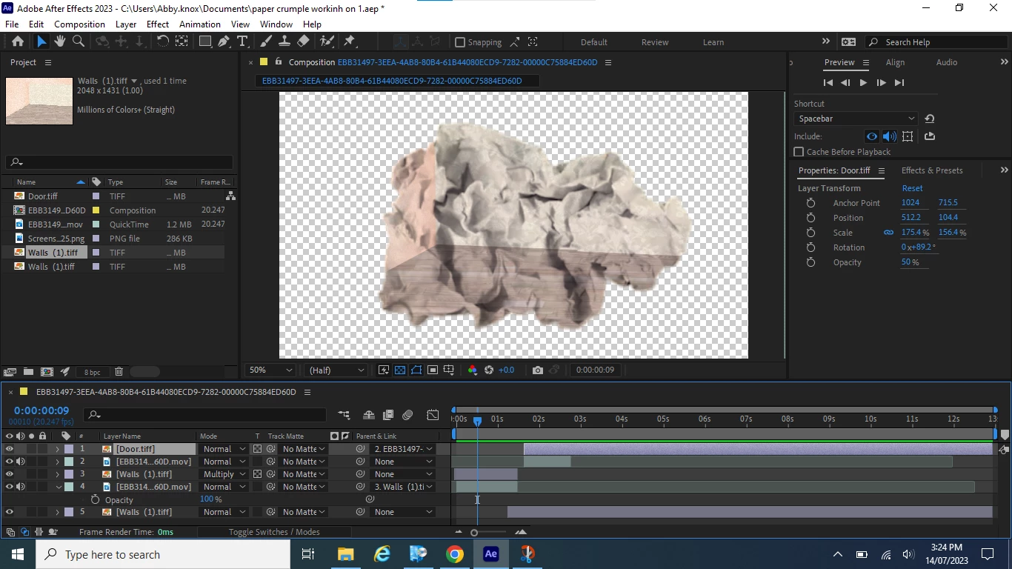The width and height of the screenshot is (1012, 569).
Task: Reset the Layer Transform values
Action: [x=912, y=188]
